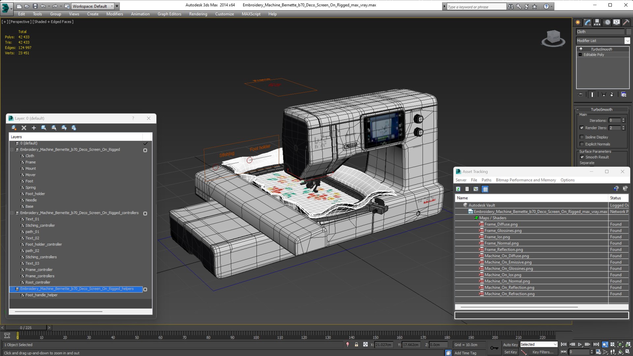
Task: Remove modifier from the stack
Action: [x=612, y=95]
